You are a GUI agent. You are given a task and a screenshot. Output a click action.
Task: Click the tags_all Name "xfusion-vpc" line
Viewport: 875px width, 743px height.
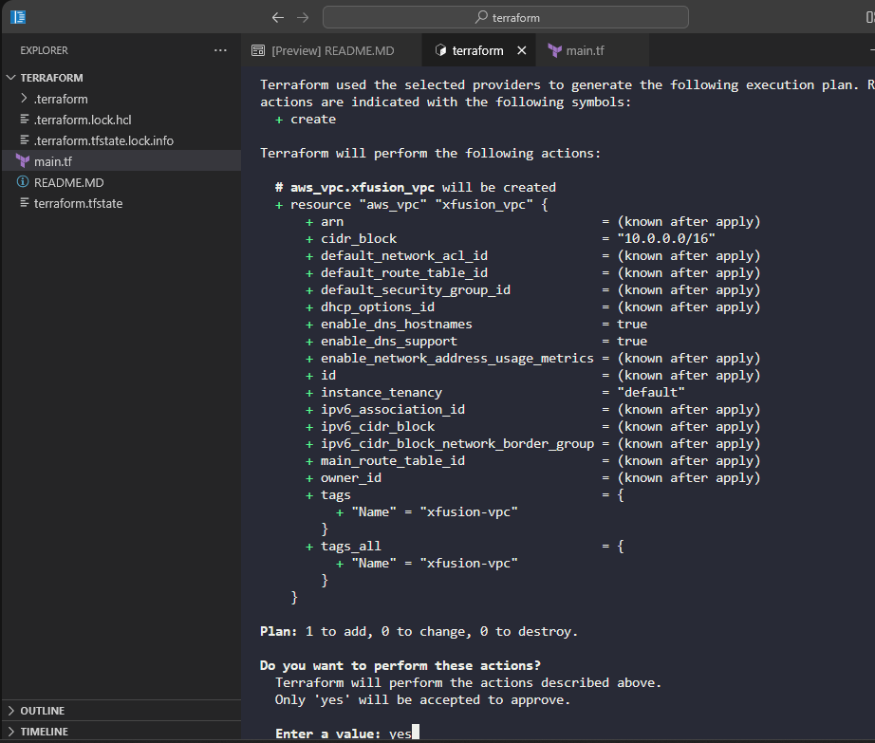pos(427,564)
